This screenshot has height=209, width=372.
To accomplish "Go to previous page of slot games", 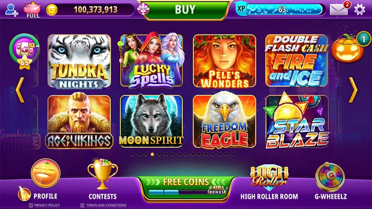I will (x=20, y=90).
